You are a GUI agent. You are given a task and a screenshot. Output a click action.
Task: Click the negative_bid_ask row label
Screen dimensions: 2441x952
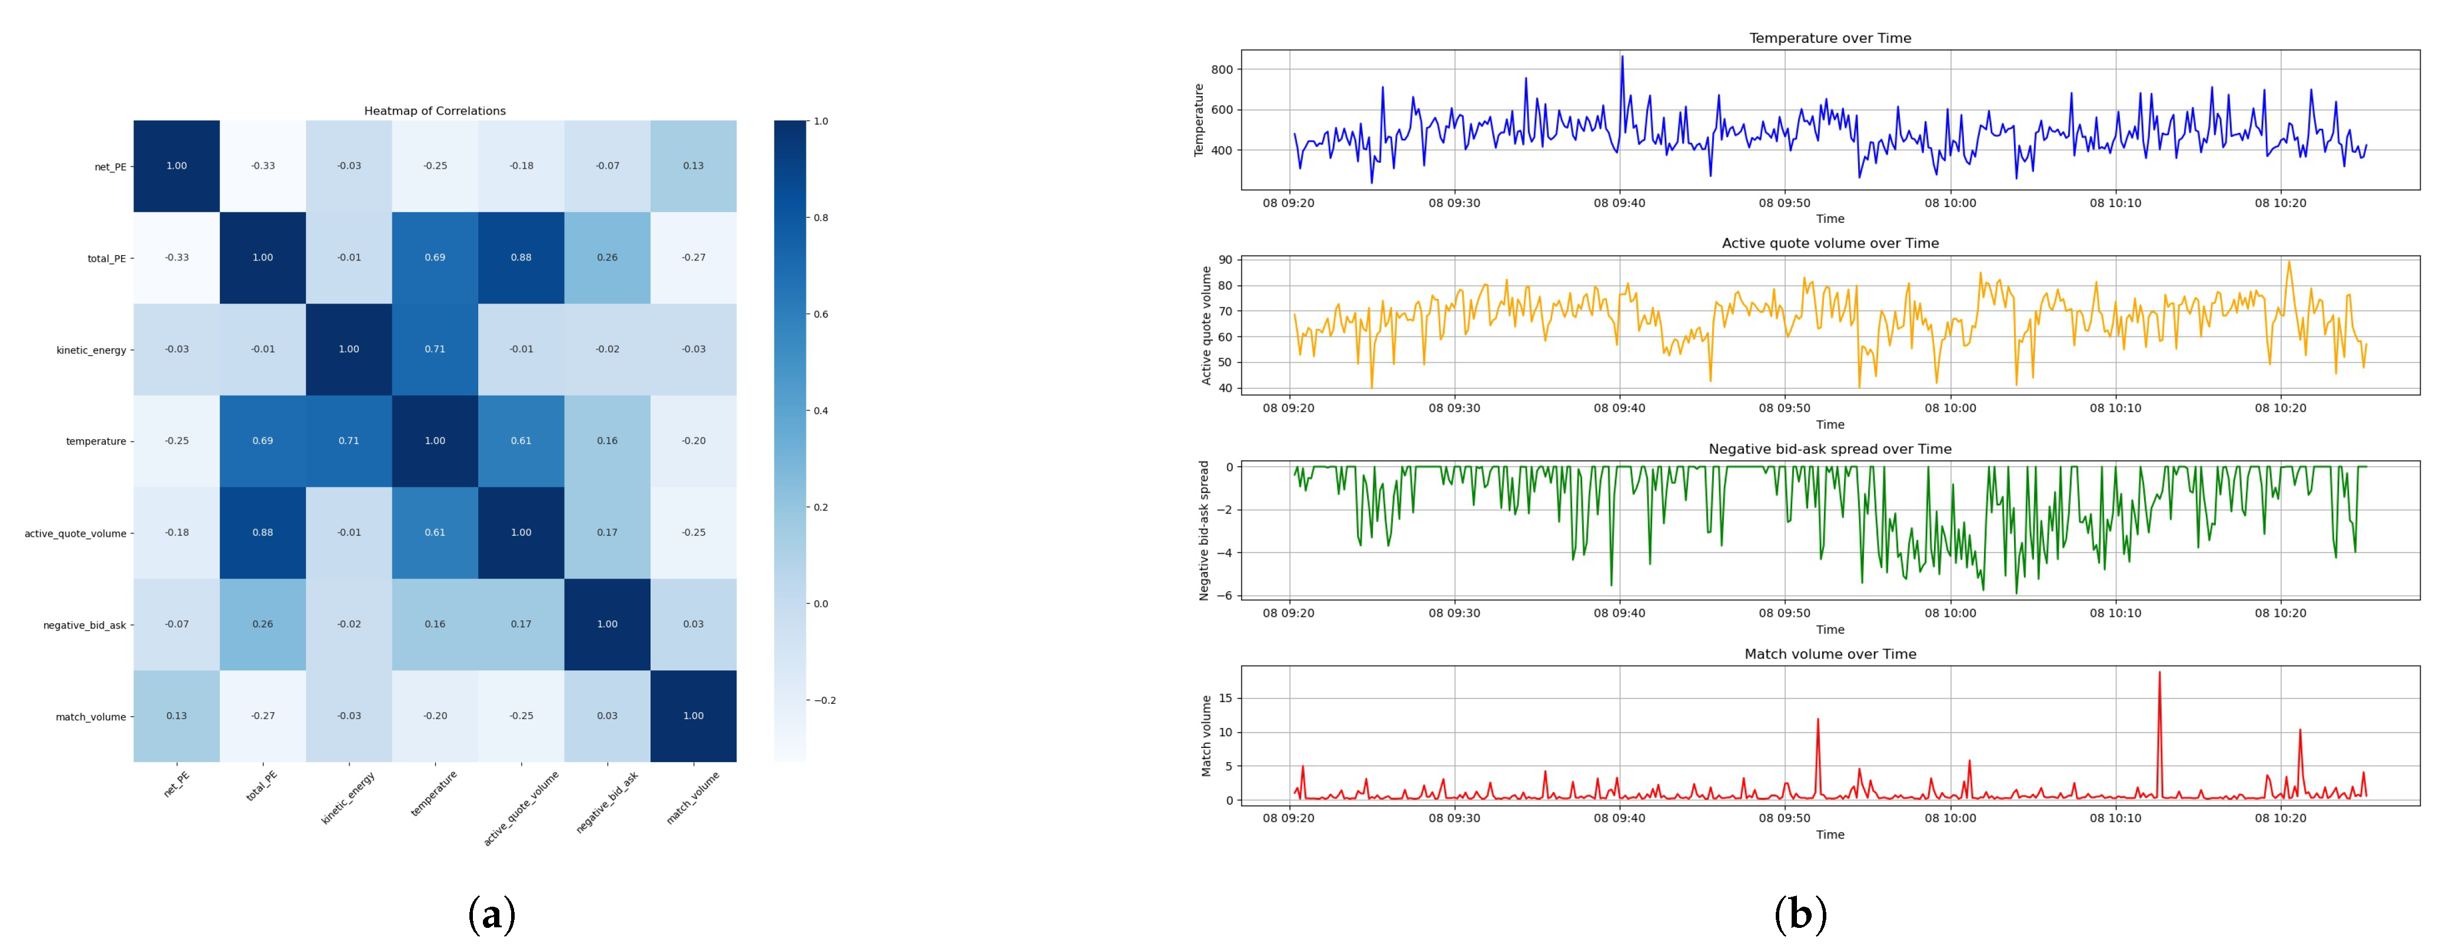coord(84,625)
